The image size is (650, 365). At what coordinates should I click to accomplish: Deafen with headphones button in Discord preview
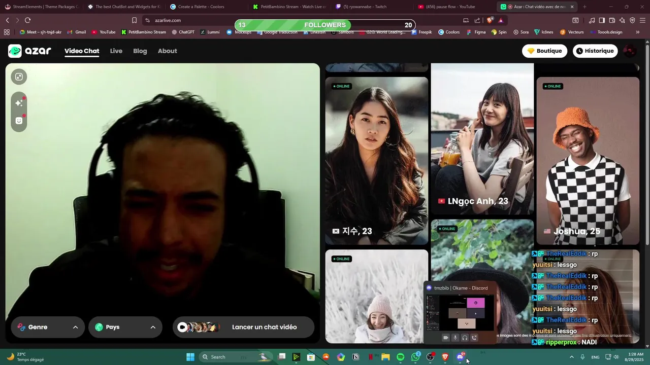point(465,338)
